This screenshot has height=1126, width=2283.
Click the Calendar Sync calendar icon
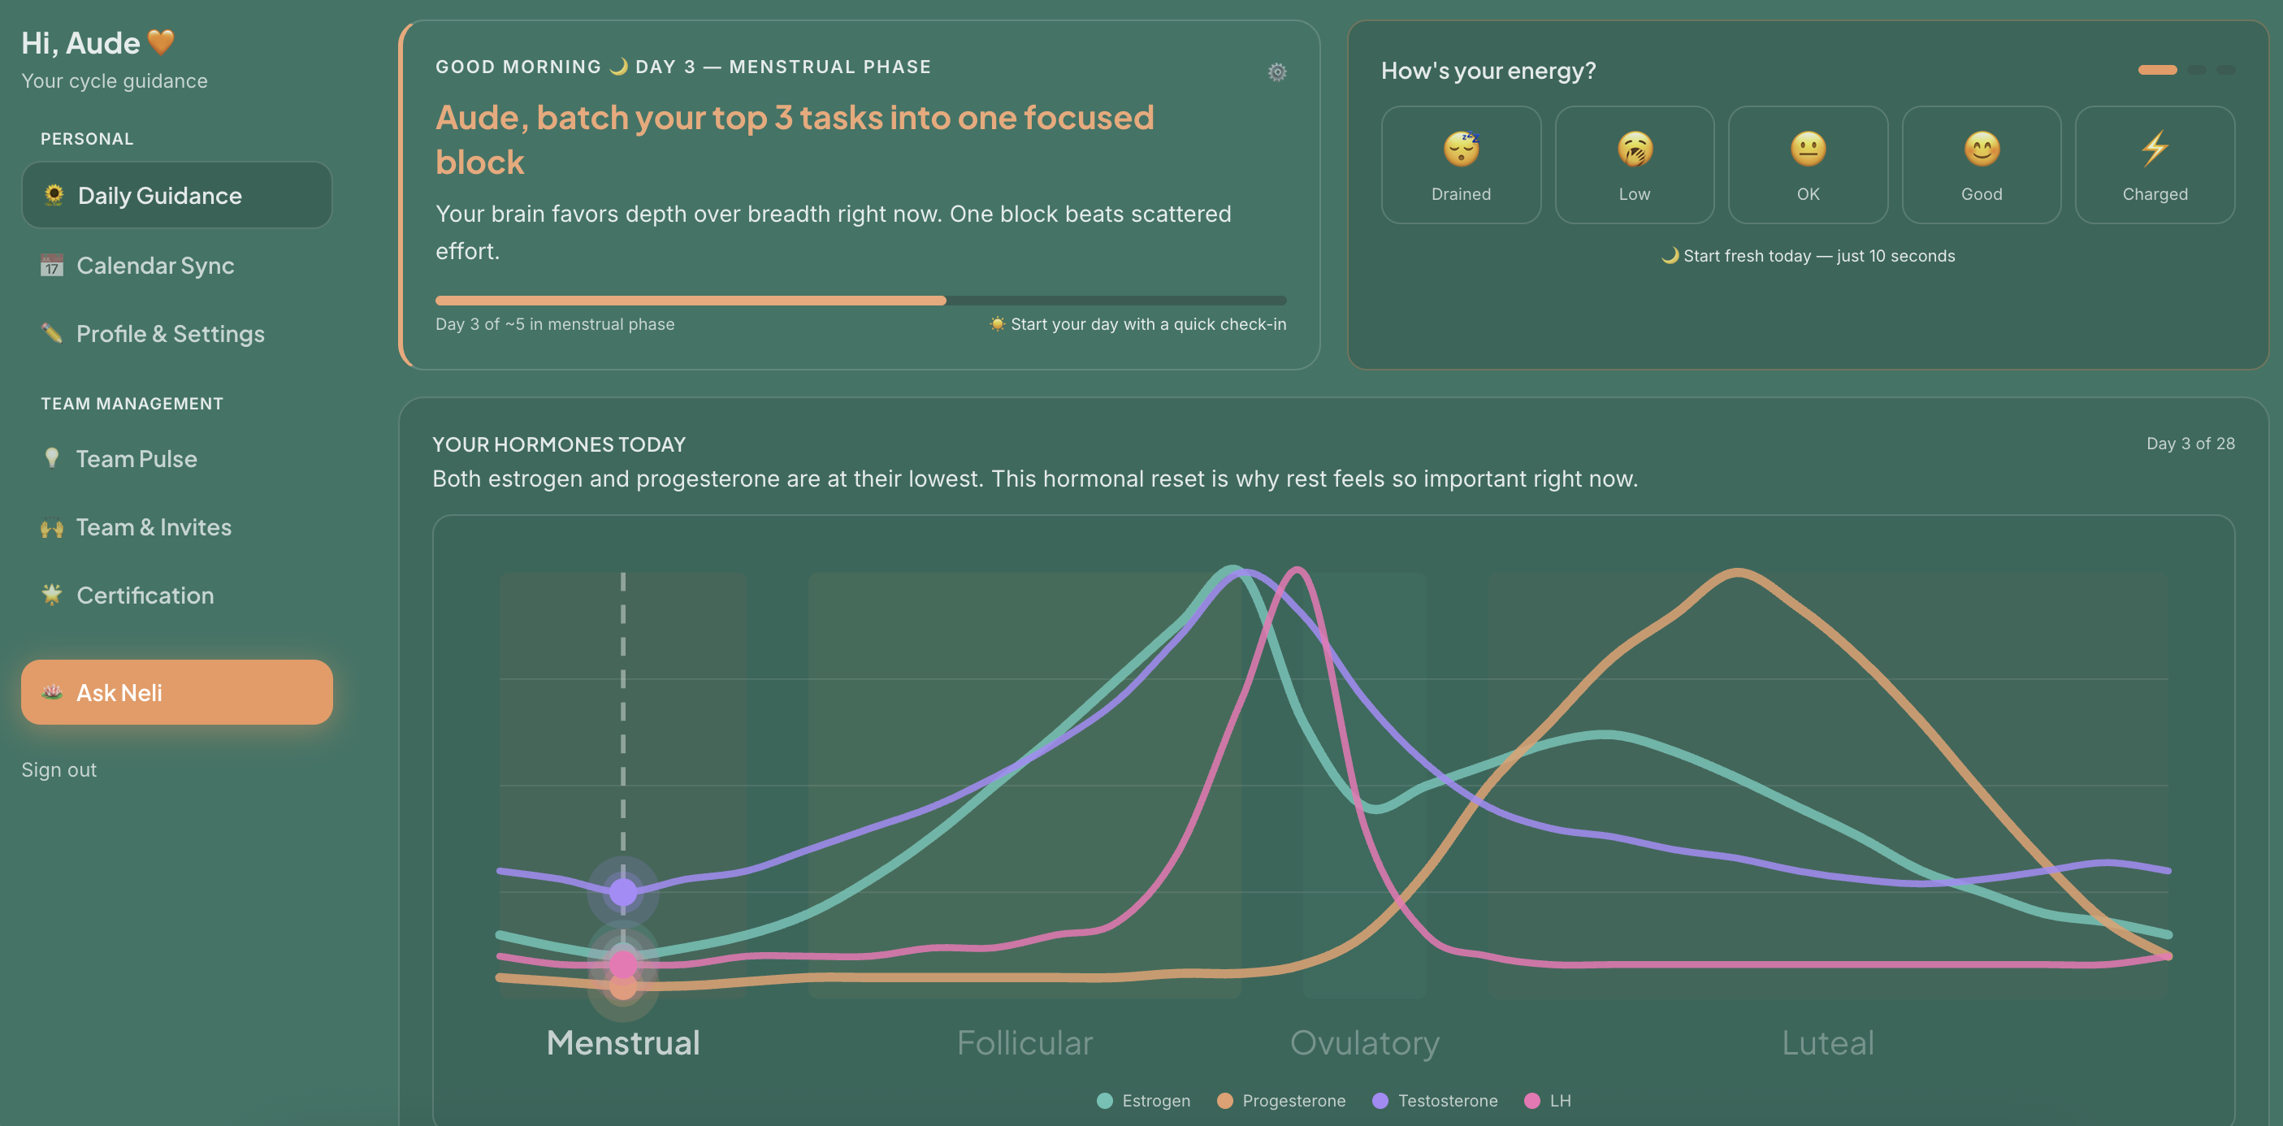[52, 265]
